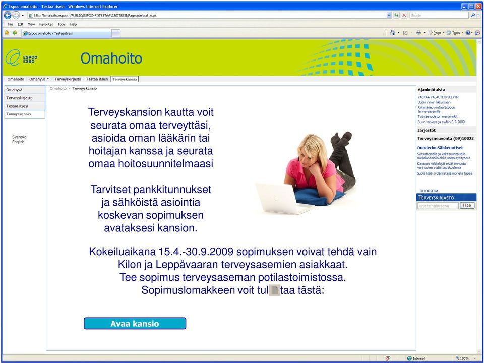Open Favorites Center star icon
The image size is (484, 363).
7,33
